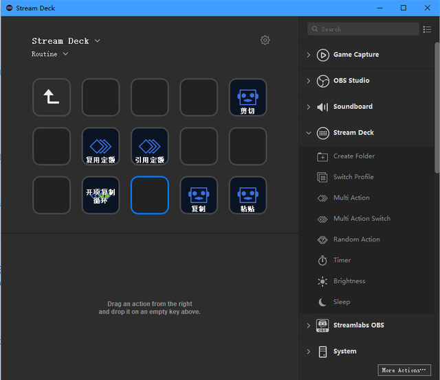Image resolution: width=440 pixels, height=380 pixels.
Task: Click the Stream Deck category icon
Action: click(x=322, y=133)
